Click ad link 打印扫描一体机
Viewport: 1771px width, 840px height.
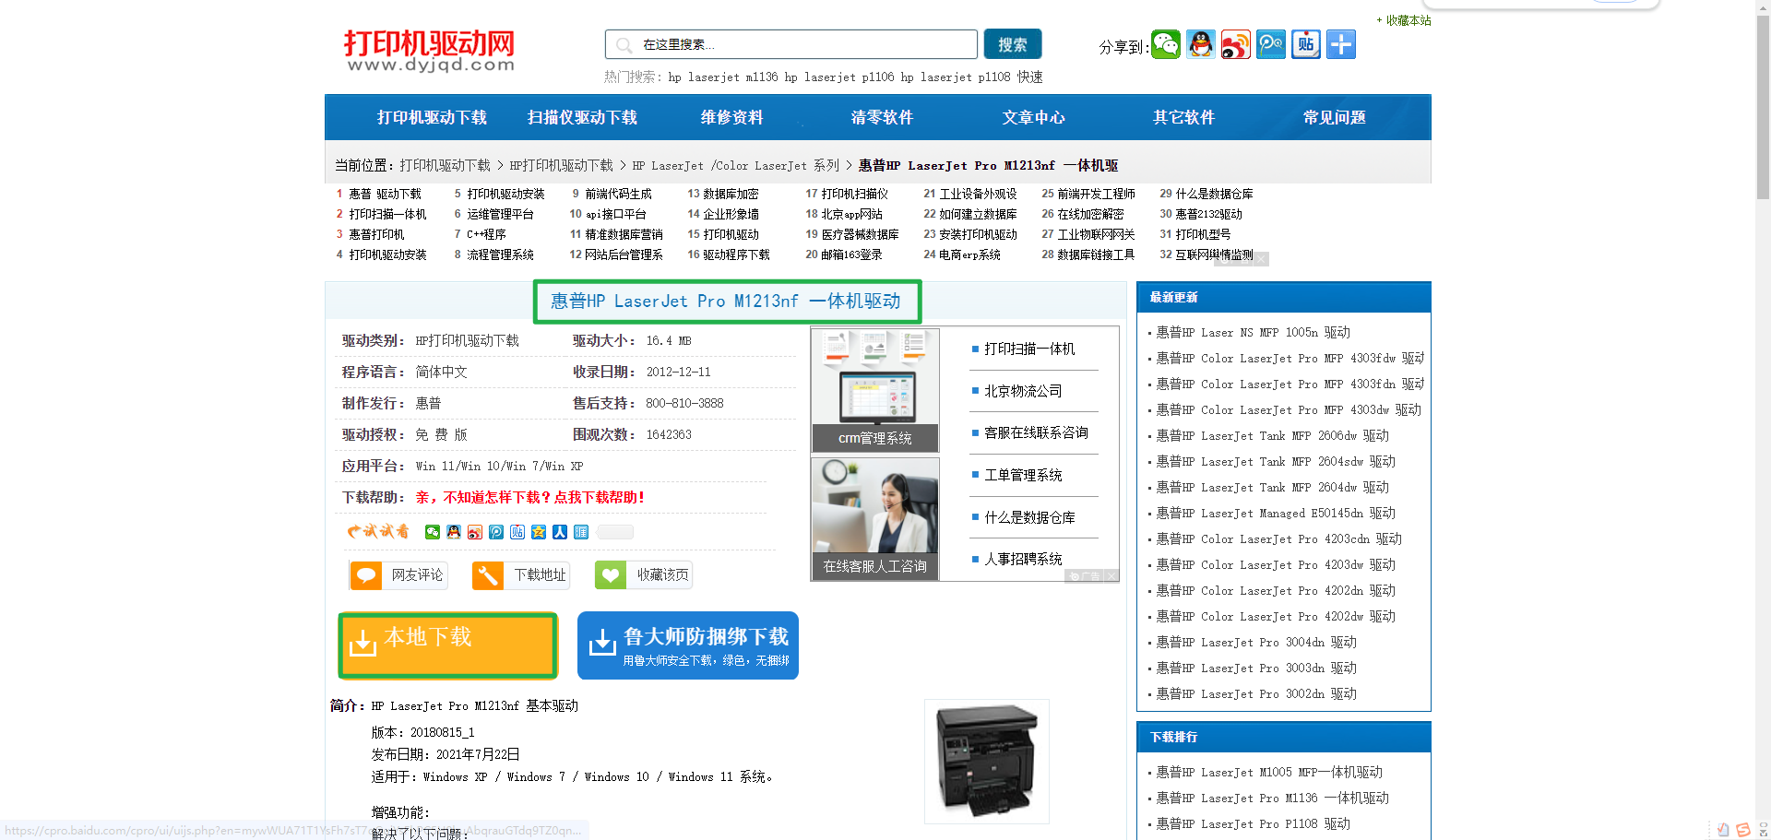click(1029, 349)
